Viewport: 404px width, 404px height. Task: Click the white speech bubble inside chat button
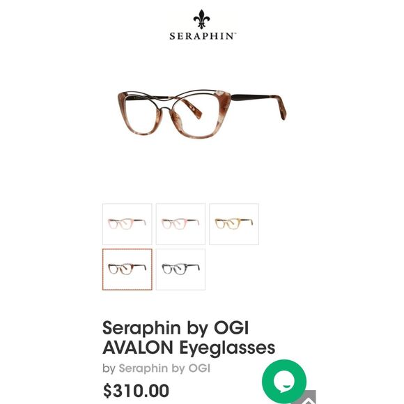(x=283, y=382)
